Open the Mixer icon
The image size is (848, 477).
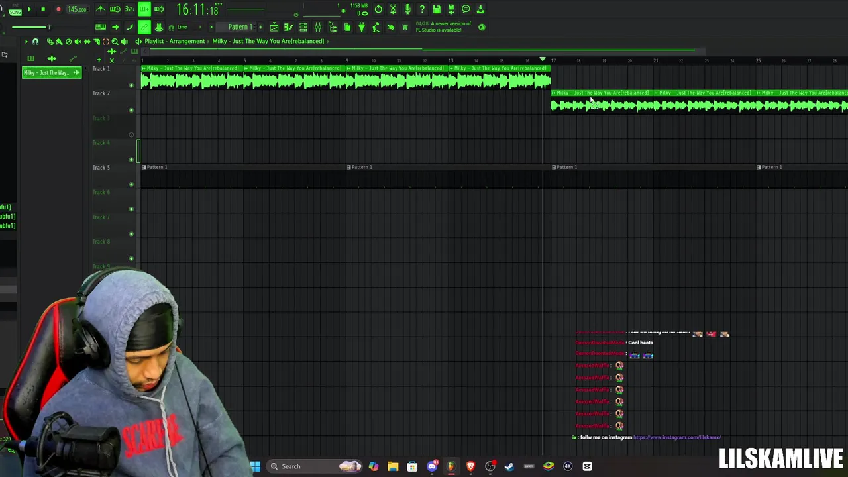pos(318,27)
